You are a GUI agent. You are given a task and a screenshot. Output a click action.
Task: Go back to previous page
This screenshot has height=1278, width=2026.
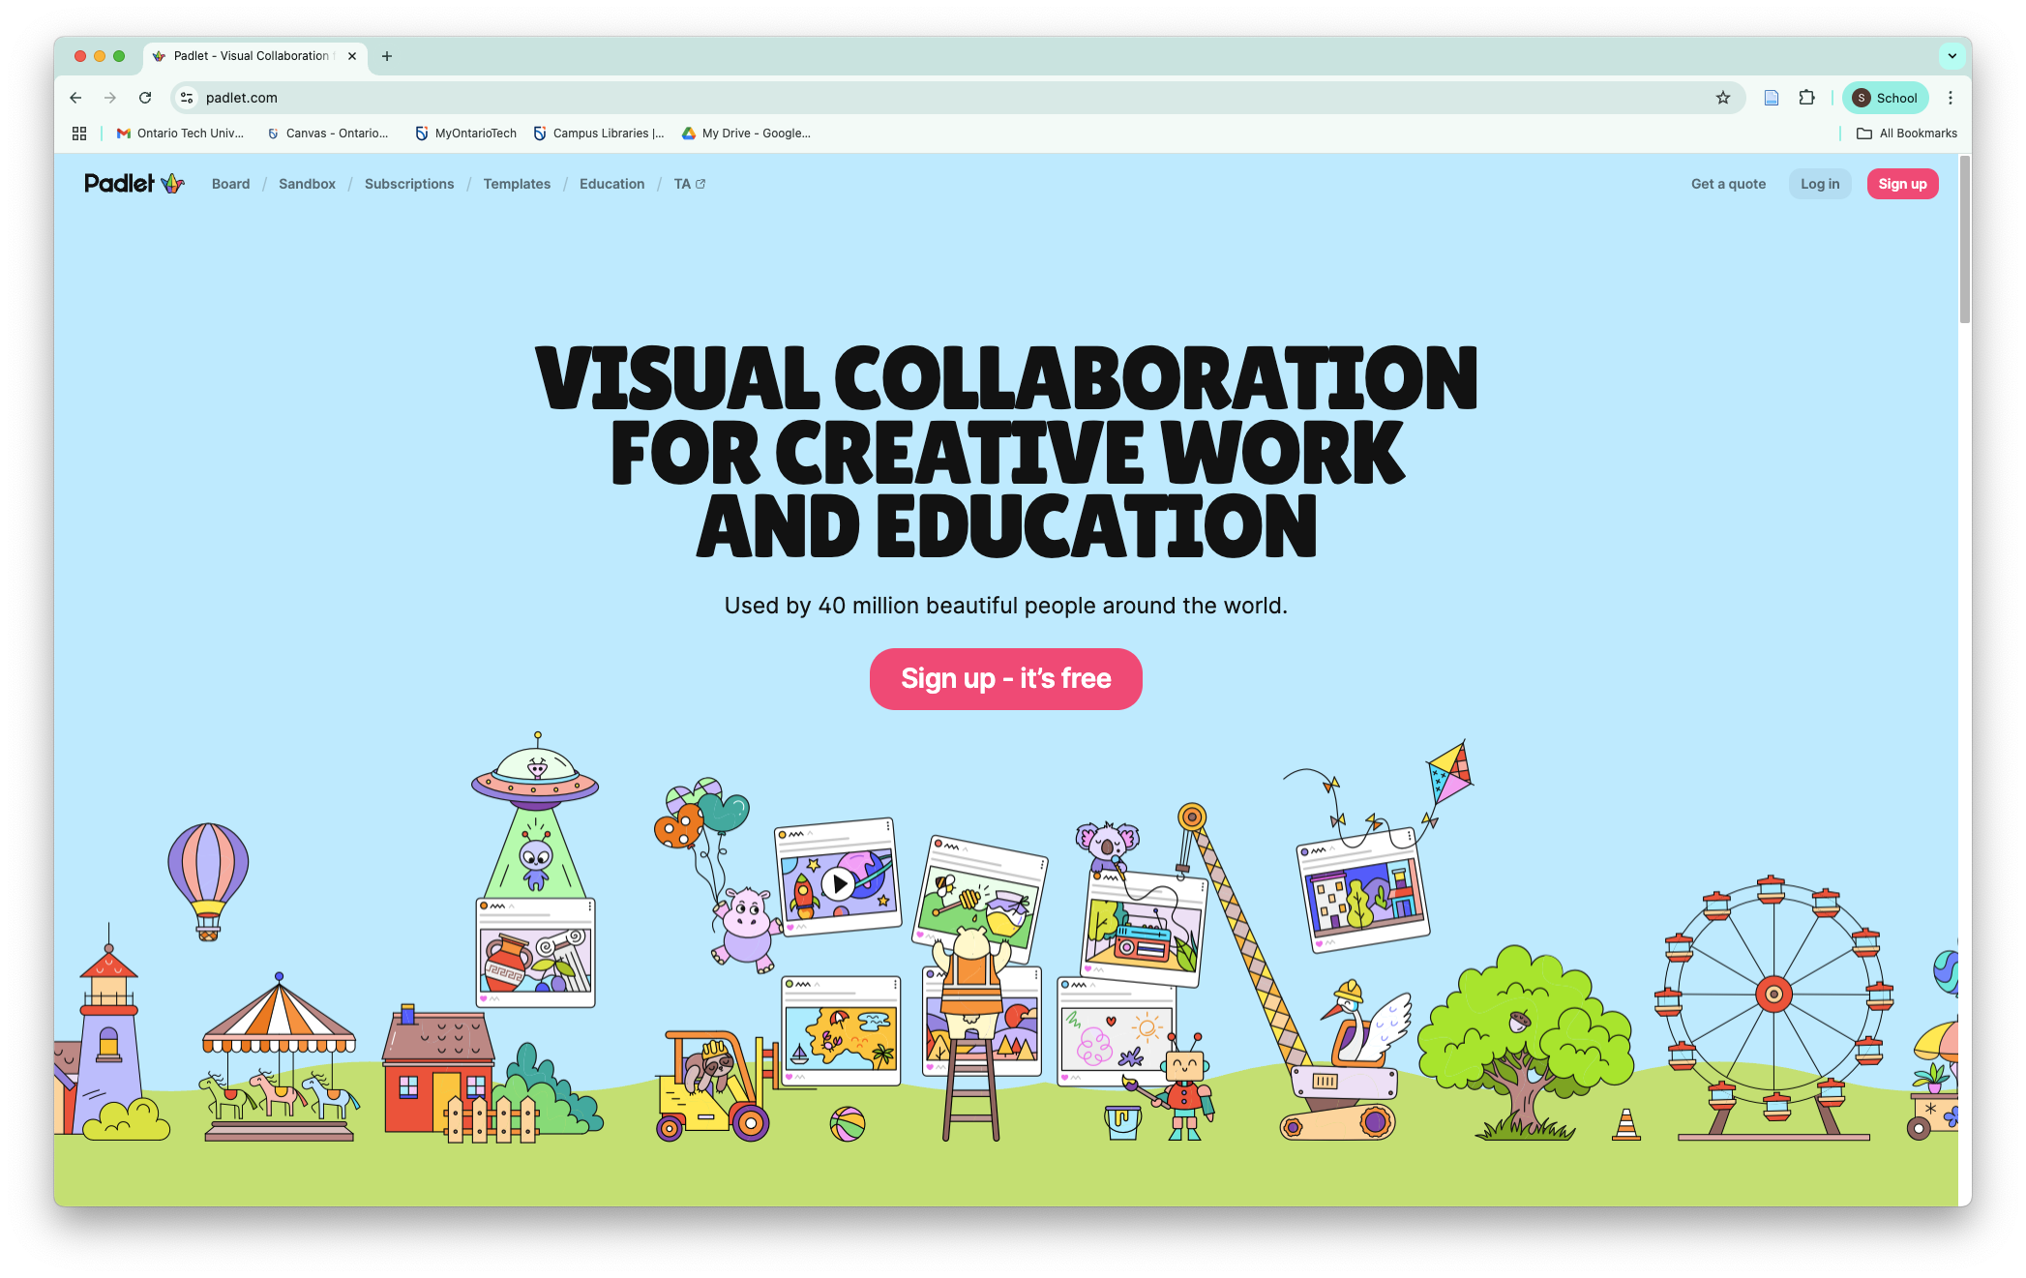75,98
